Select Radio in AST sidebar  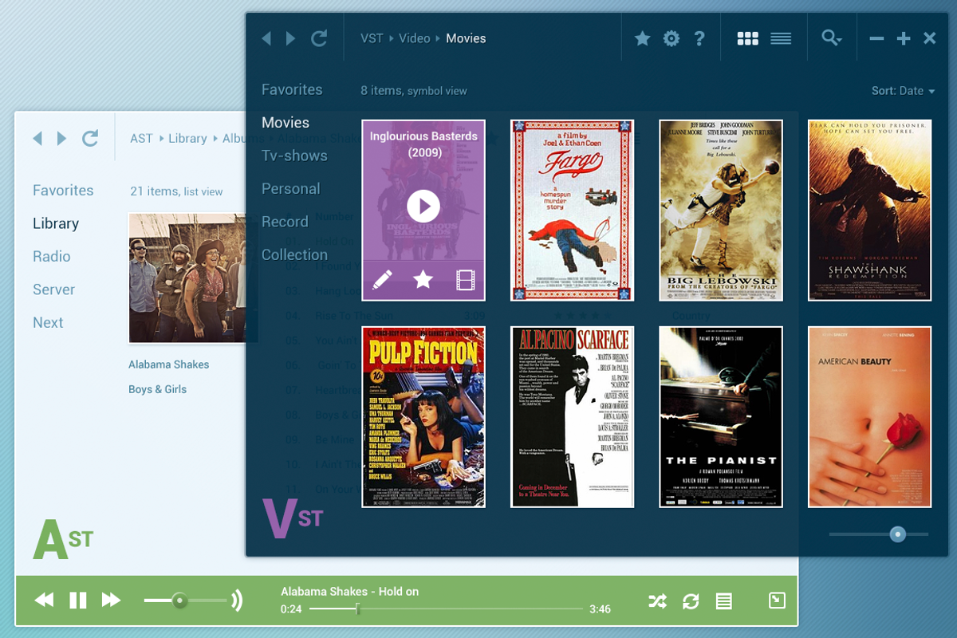pos(52,256)
